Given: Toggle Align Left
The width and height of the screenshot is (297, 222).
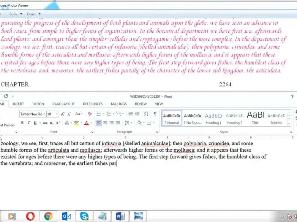Looking at the screenshot, I should tap(99, 123).
